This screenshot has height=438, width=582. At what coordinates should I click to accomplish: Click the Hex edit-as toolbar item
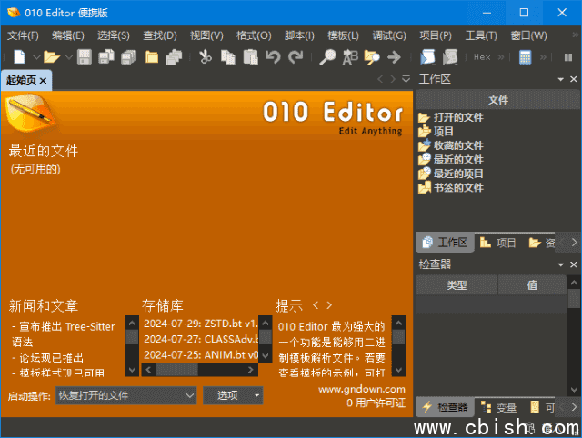click(482, 57)
